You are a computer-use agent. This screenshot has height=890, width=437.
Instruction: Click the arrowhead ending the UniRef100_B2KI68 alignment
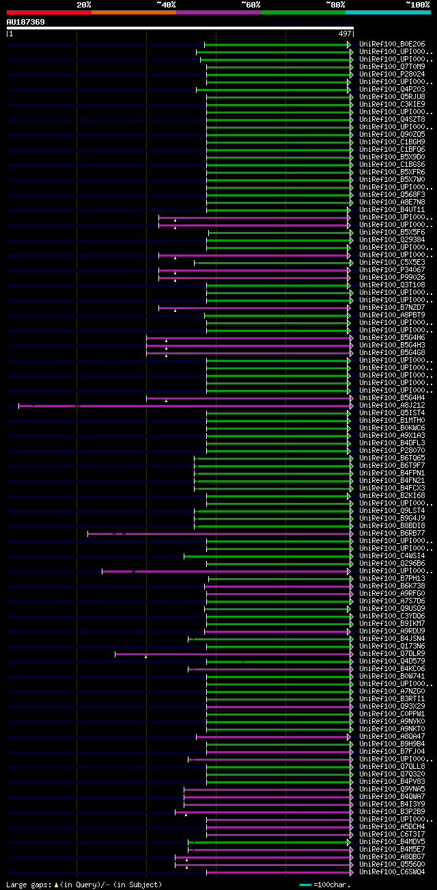(350, 496)
